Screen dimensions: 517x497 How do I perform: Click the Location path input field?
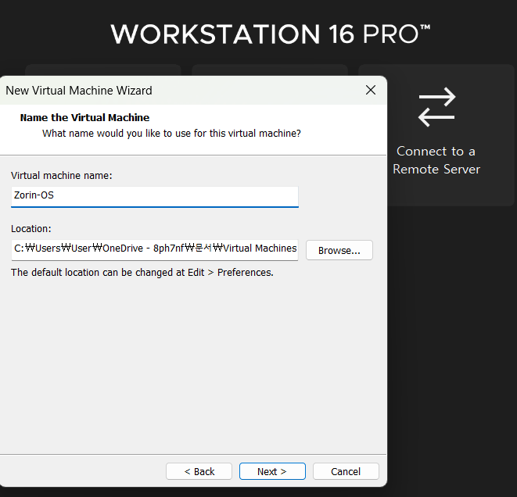tap(155, 249)
